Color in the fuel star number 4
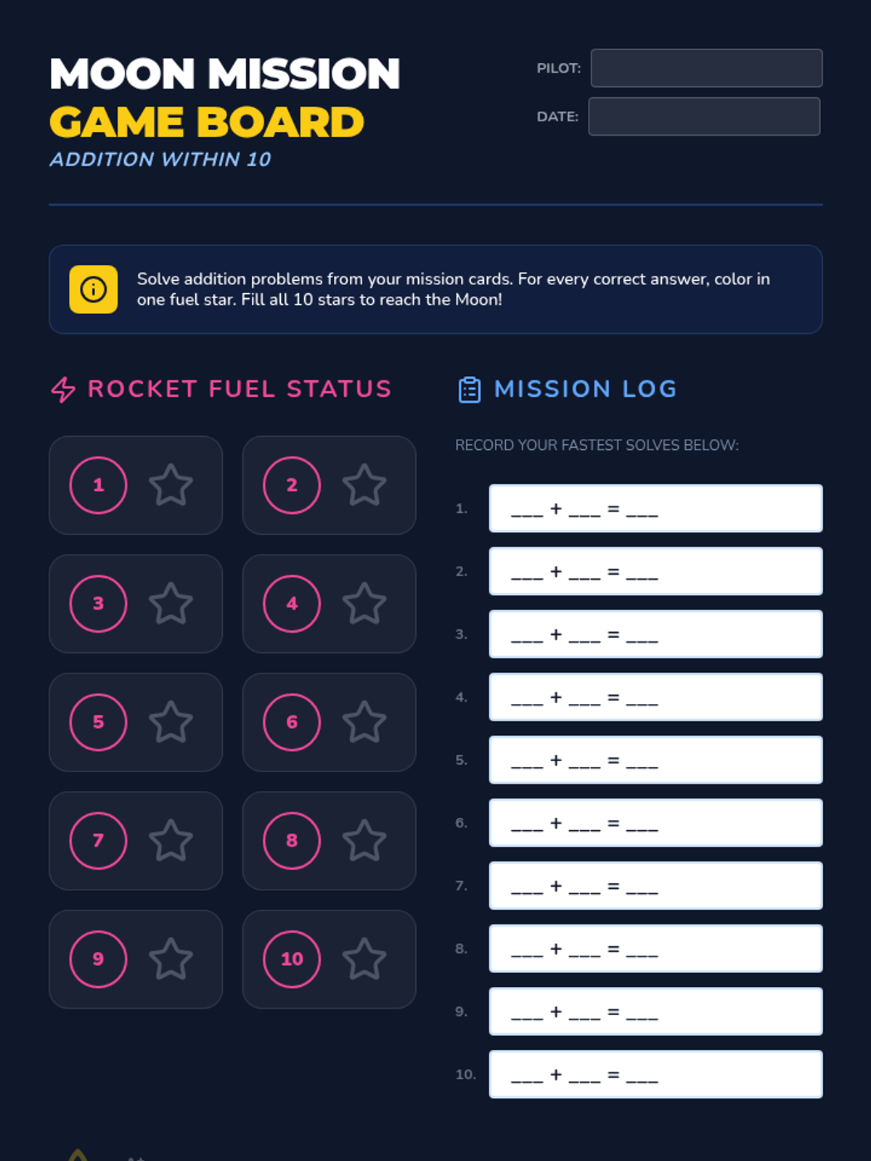Image resolution: width=871 pixels, height=1161 pixels. pos(364,603)
